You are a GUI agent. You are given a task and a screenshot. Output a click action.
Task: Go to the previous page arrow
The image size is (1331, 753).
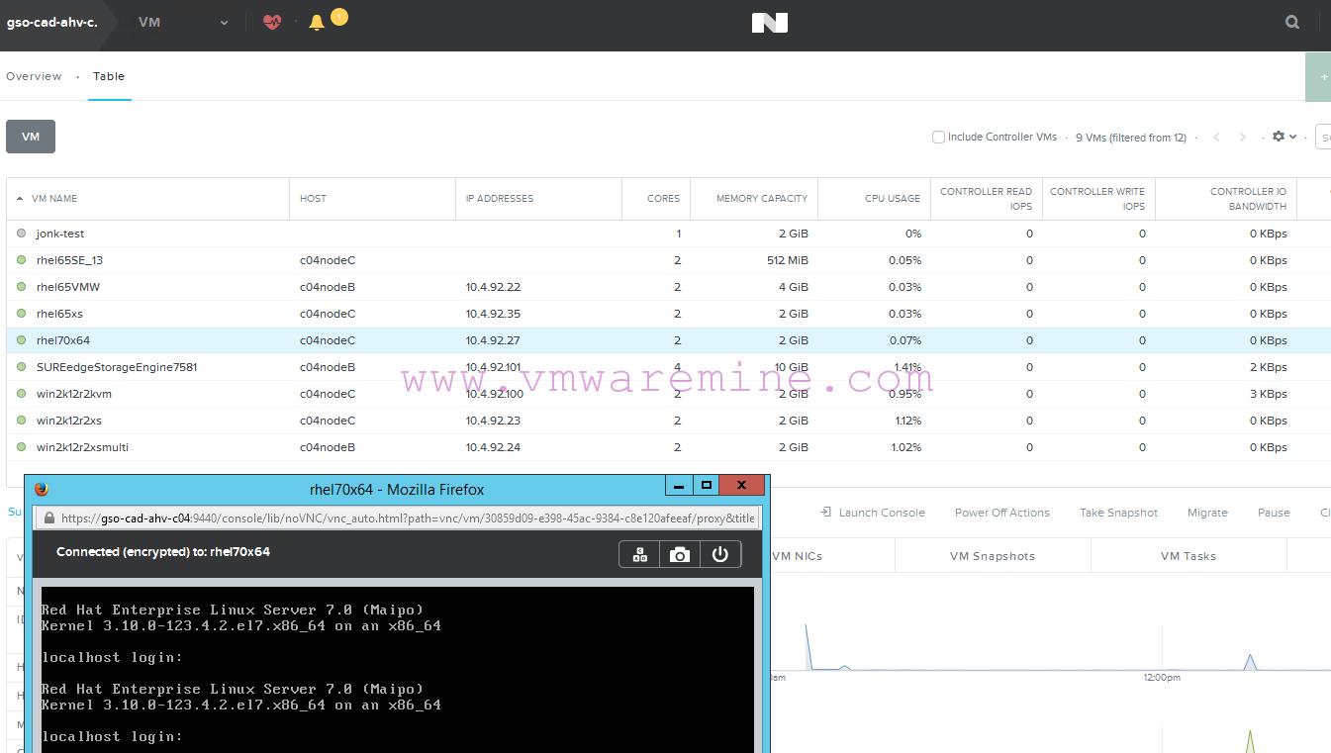click(x=1217, y=138)
